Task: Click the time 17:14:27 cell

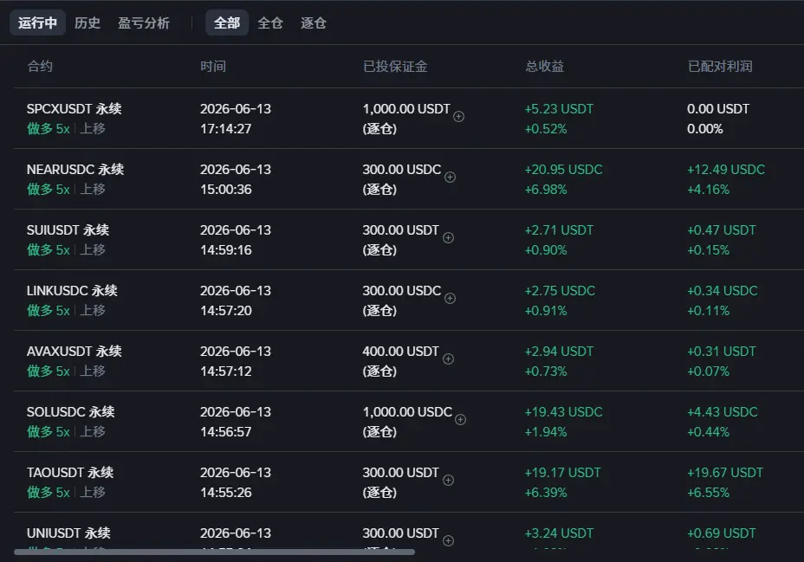Action: pos(226,128)
